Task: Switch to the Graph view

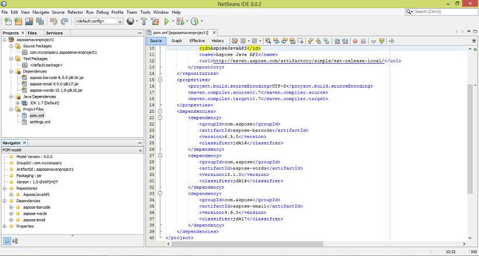Action: point(176,41)
